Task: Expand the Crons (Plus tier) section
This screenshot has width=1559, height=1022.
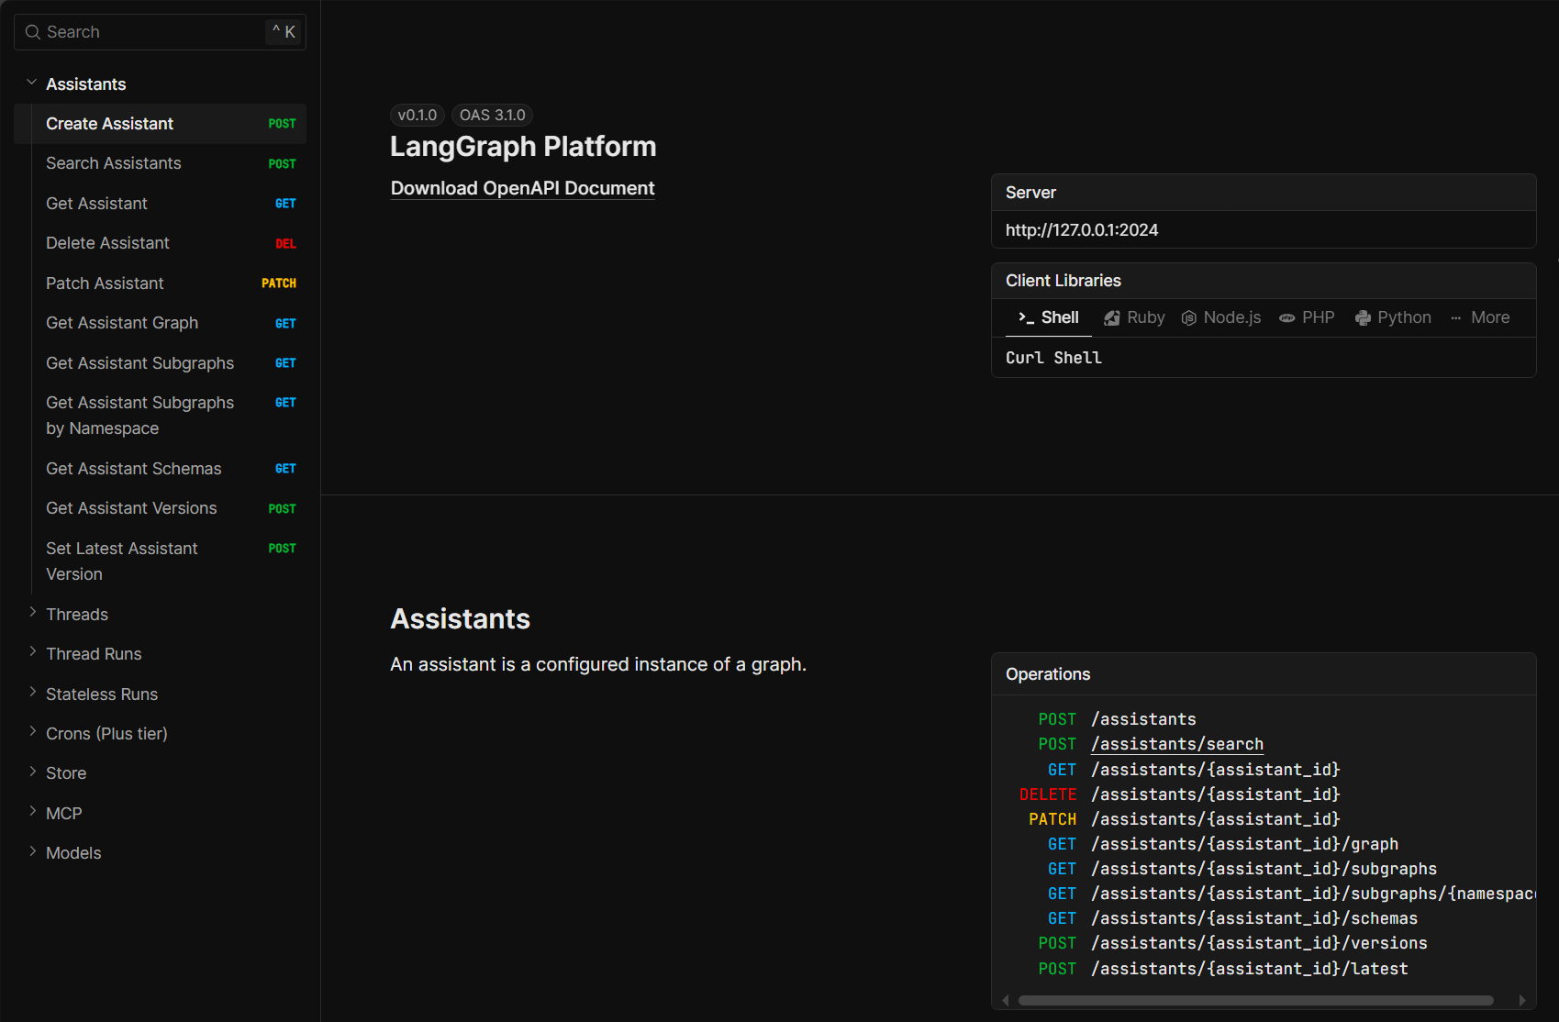Action: (32, 732)
